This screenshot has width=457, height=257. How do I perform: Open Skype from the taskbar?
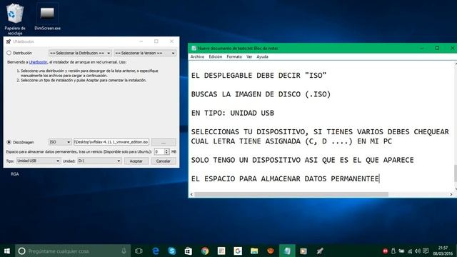(172, 251)
